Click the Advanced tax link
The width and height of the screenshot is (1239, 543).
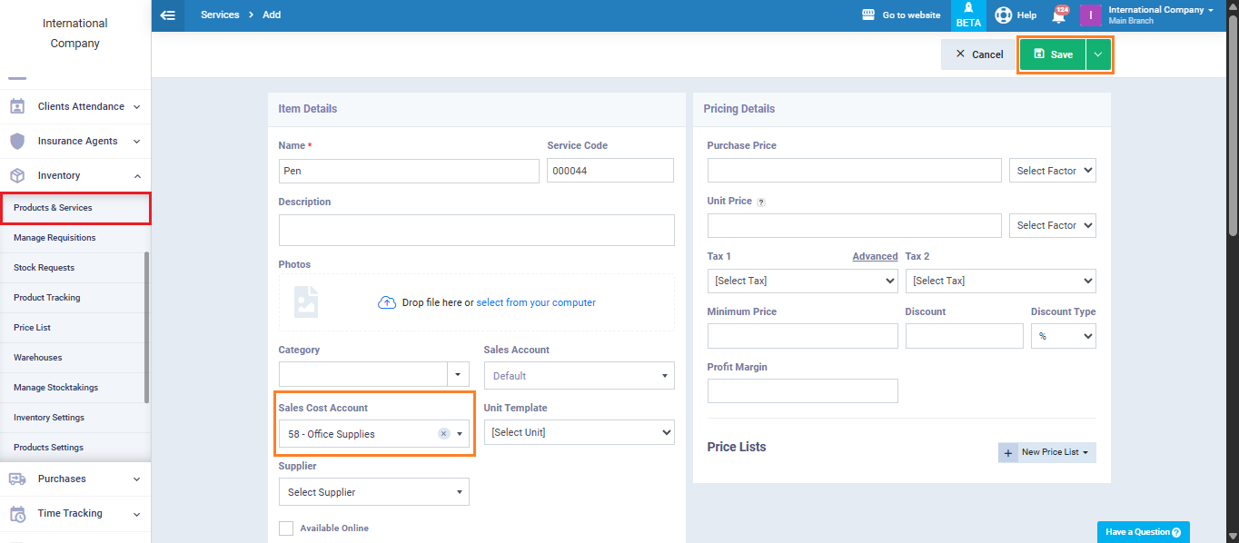[875, 257]
